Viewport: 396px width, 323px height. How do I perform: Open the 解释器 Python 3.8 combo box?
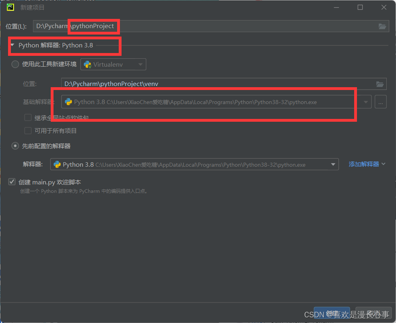tap(194, 164)
